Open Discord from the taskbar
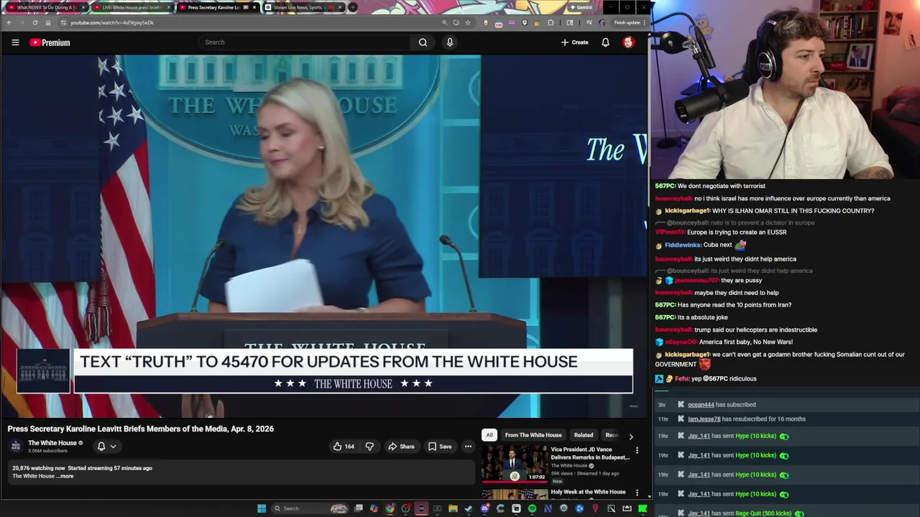This screenshot has height=517, width=920. point(484,508)
